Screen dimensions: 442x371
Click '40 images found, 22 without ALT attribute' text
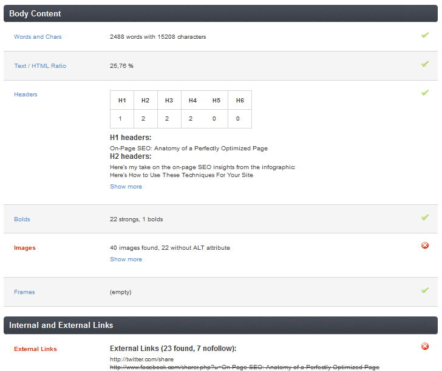pos(170,248)
